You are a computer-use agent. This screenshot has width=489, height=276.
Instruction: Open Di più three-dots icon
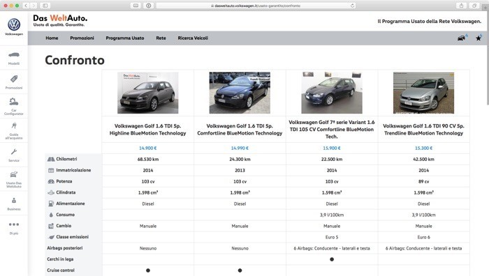(14, 224)
